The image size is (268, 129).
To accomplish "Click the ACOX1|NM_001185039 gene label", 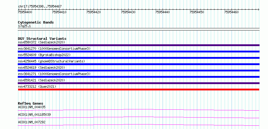I will coord(34,115).
